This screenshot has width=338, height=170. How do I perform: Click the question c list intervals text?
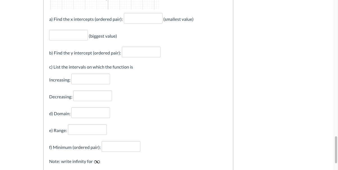(91, 67)
